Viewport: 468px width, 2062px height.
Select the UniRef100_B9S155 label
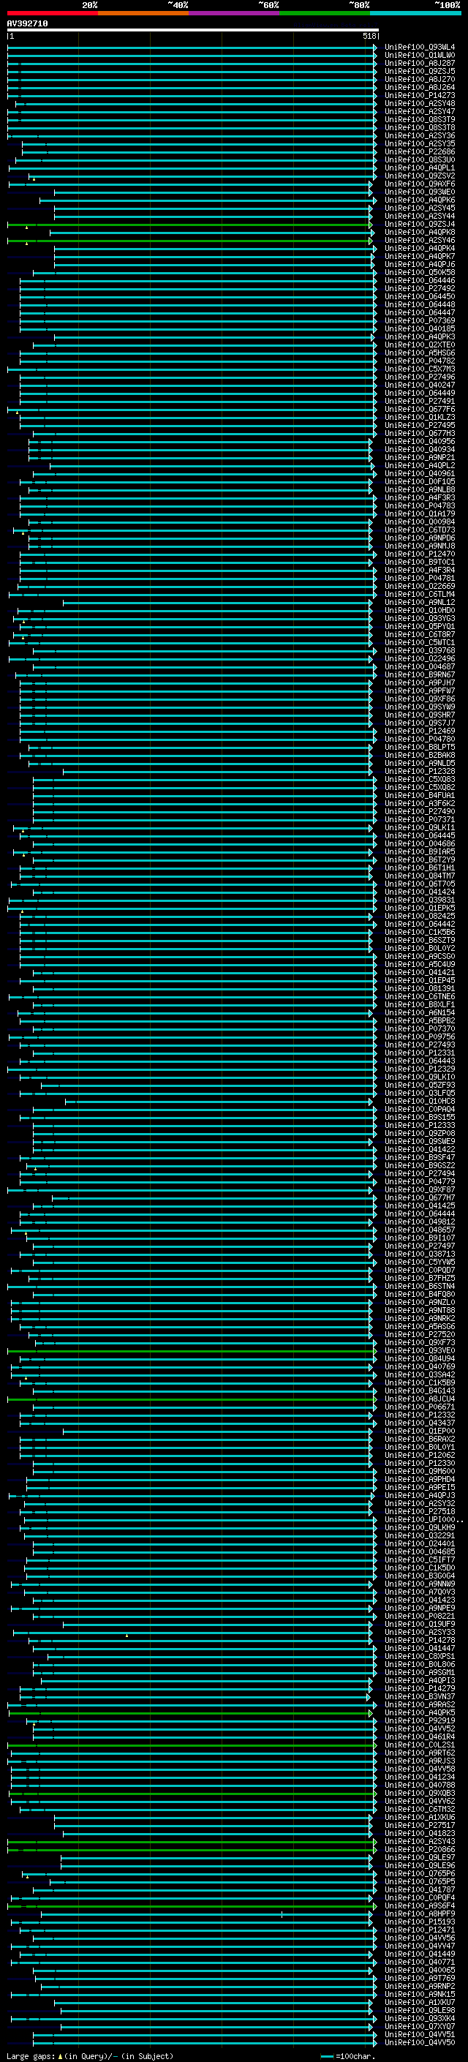[x=419, y=1118]
